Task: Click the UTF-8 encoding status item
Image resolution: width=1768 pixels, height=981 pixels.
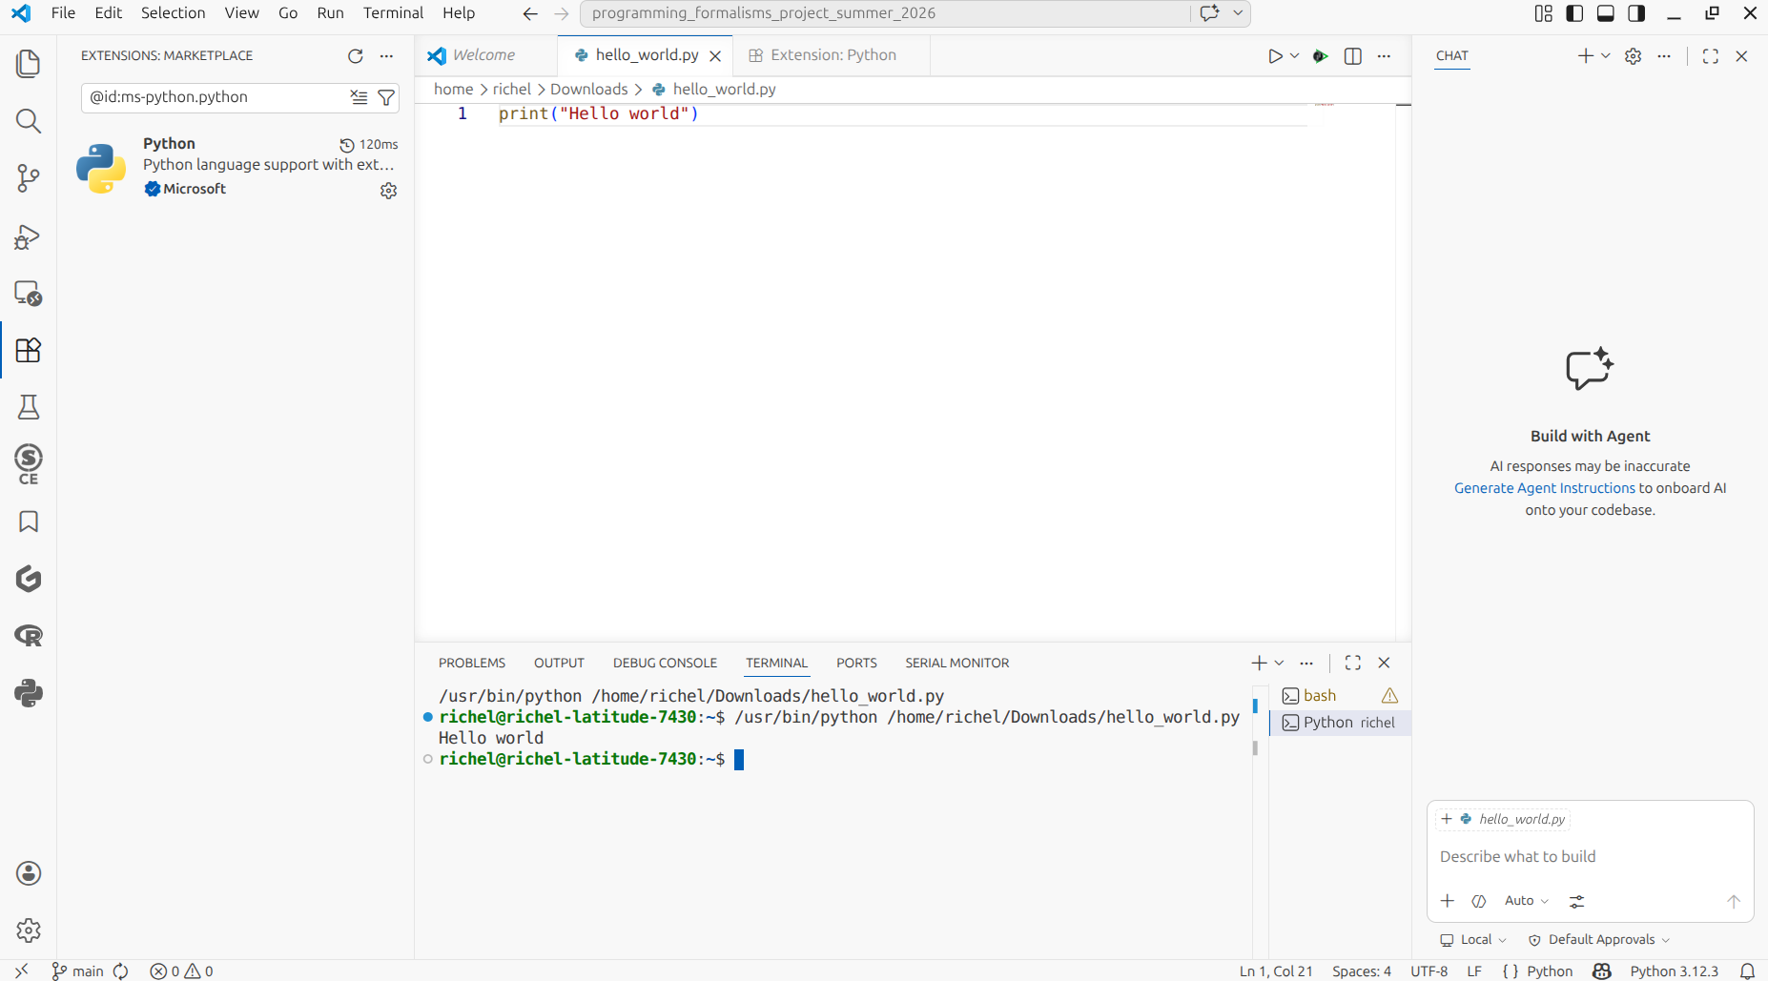Action: [1429, 971]
